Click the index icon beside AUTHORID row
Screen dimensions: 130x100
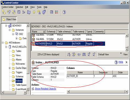click(x=34, y=44)
